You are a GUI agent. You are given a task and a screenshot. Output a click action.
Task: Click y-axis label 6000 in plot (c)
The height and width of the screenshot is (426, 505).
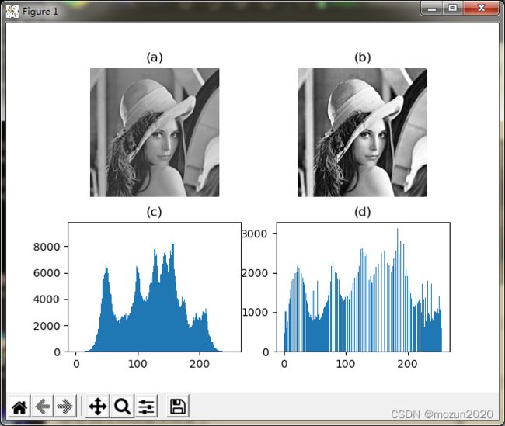(47, 273)
